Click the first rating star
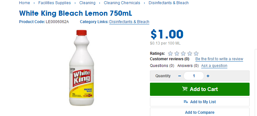Screen dimensions: 257x116 tap(171, 54)
